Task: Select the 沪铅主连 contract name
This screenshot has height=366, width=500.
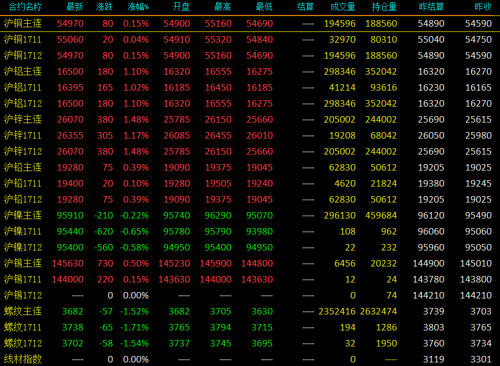Action: (23, 167)
